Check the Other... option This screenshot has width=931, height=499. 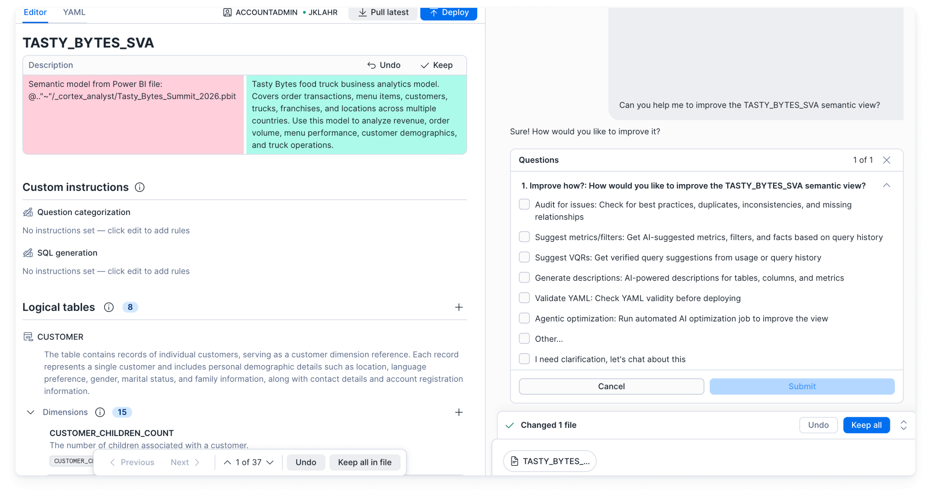coord(524,339)
